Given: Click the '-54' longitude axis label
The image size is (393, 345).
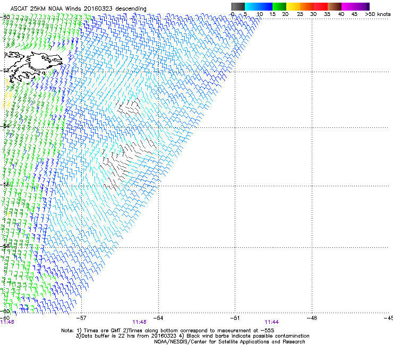Looking at the screenshot, I should pos(158,318).
